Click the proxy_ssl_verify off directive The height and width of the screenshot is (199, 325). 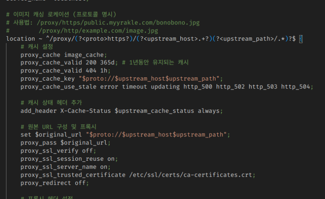[60, 151]
